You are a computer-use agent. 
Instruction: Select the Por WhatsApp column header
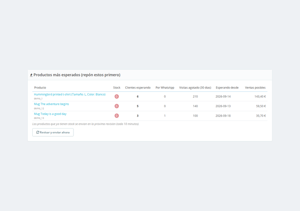coord(165,88)
